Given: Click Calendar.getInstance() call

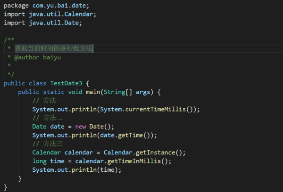Looking at the screenshot, I should coord(142,152).
